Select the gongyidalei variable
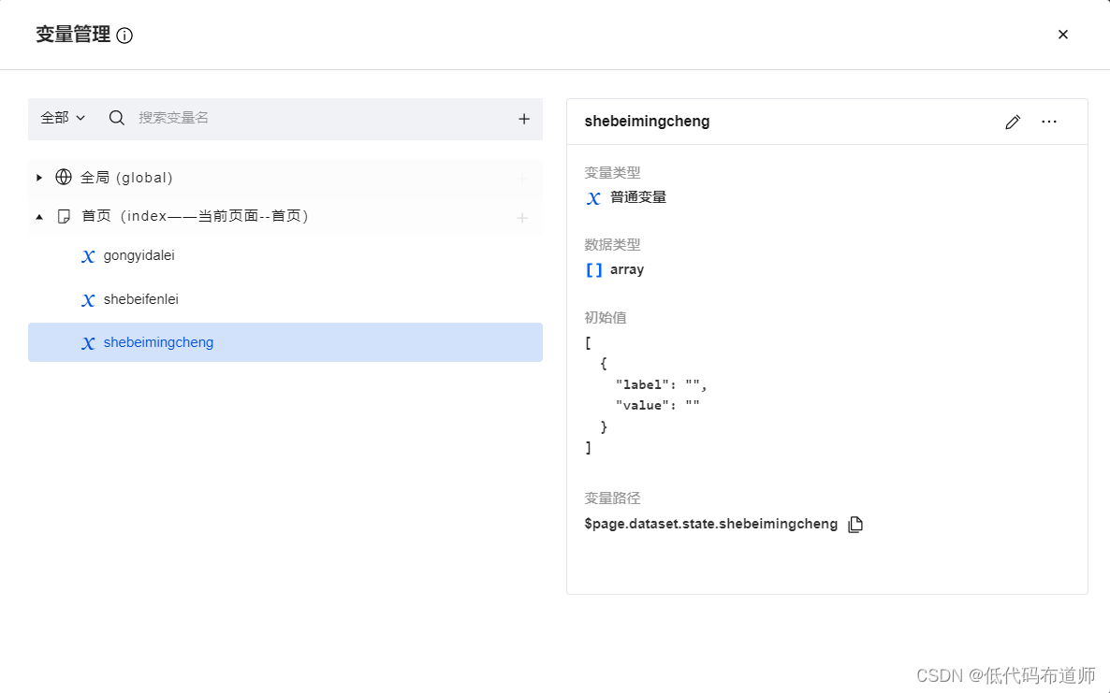This screenshot has height=693, width=1110. [139, 255]
